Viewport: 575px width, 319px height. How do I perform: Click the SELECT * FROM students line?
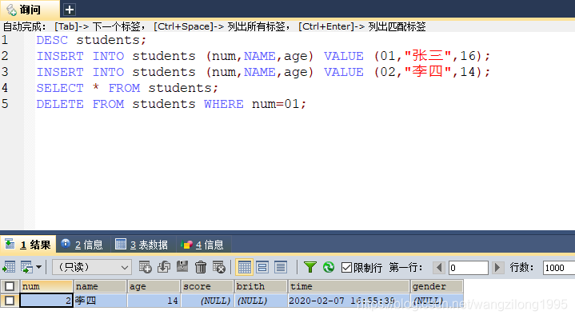127,88
